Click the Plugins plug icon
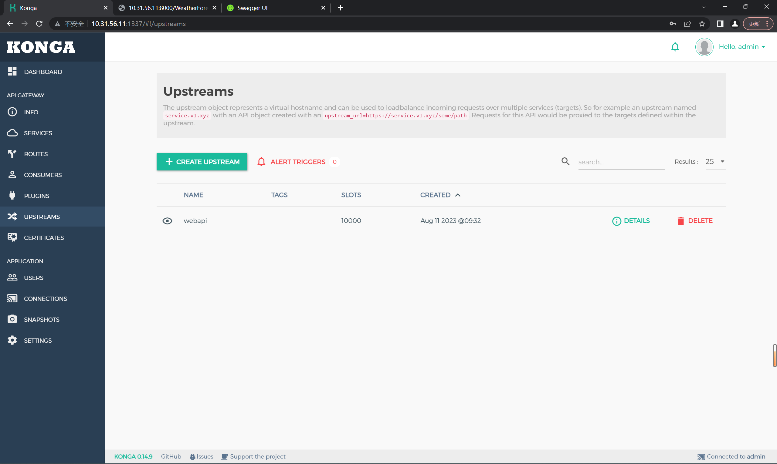Screen dimensions: 777x464 [x=12, y=195]
